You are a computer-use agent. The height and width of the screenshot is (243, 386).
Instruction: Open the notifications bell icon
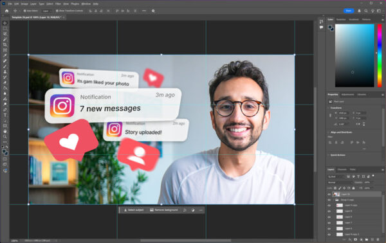coord(360,11)
